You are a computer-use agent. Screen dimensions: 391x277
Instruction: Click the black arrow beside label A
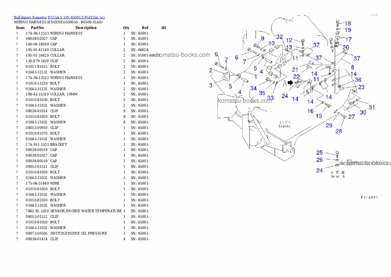[291, 82]
